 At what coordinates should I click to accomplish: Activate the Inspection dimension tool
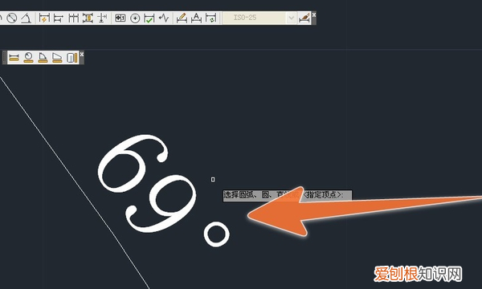pyautogui.click(x=149, y=18)
